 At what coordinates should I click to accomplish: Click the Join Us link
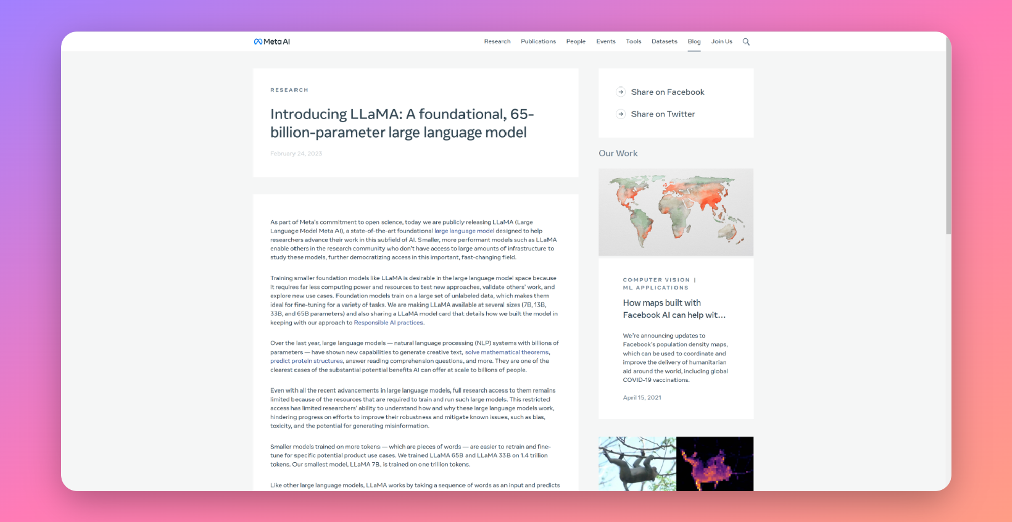(722, 41)
